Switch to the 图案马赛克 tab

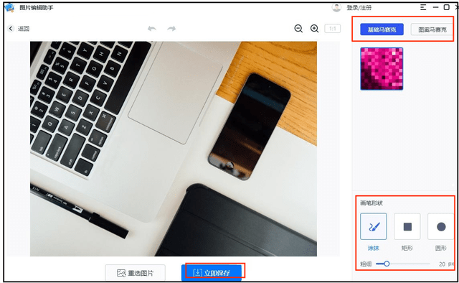tap(432, 29)
